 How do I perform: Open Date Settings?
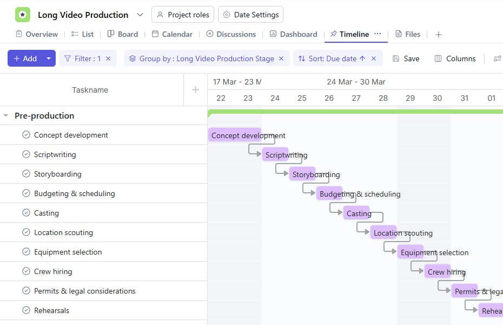pyautogui.click(x=251, y=15)
